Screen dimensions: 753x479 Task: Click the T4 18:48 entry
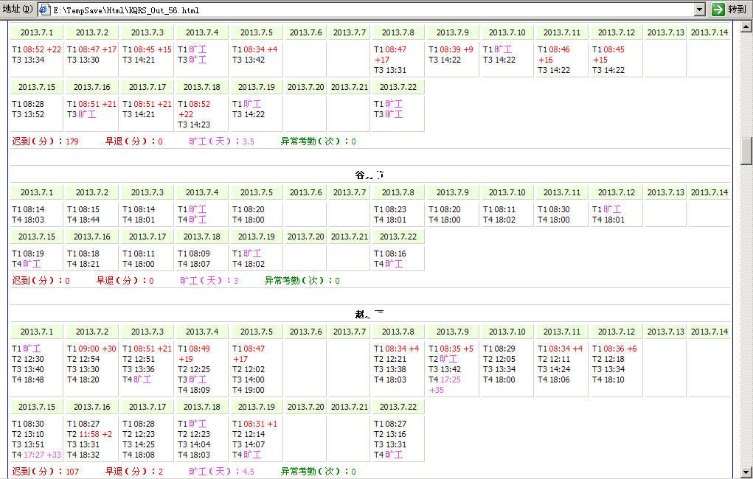(x=28, y=380)
